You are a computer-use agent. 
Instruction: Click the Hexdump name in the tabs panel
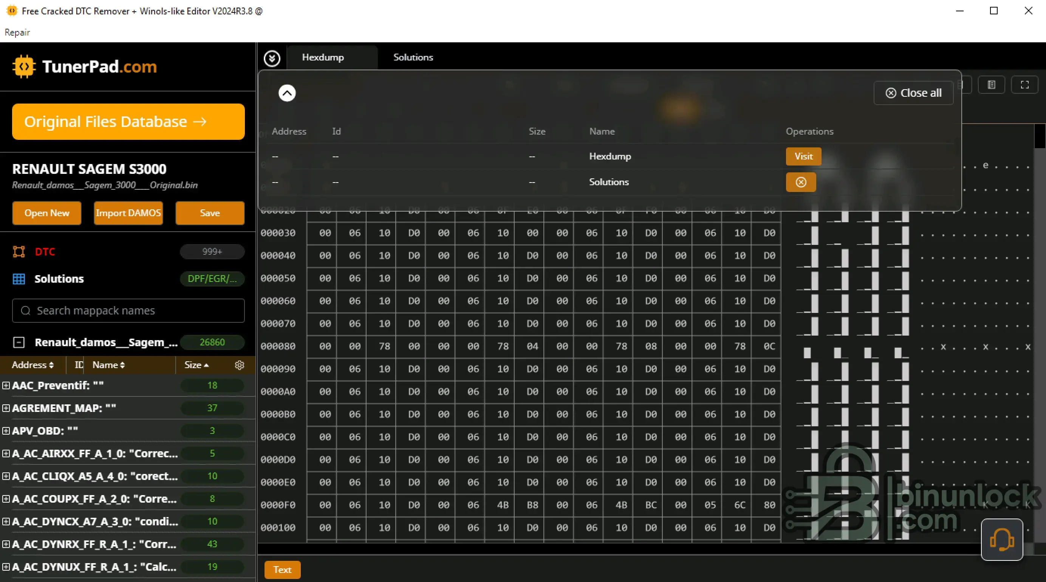[x=610, y=156]
